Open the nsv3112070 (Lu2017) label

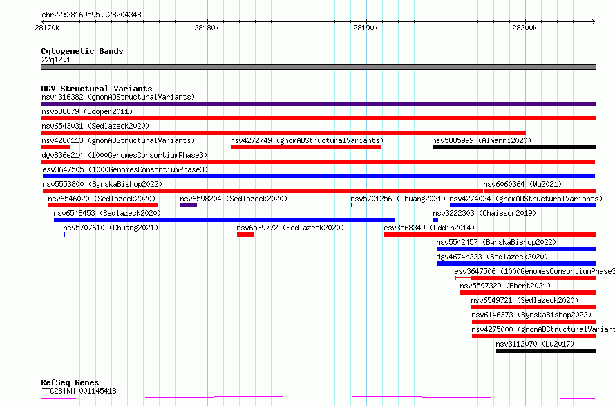[535, 344]
